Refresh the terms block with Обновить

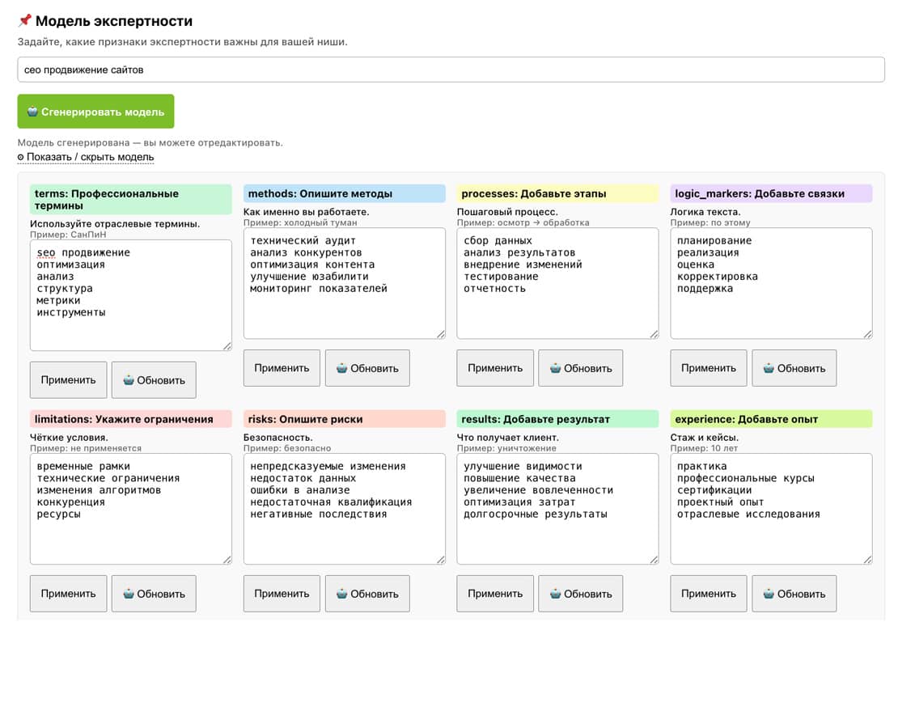click(x=154, y=380)
